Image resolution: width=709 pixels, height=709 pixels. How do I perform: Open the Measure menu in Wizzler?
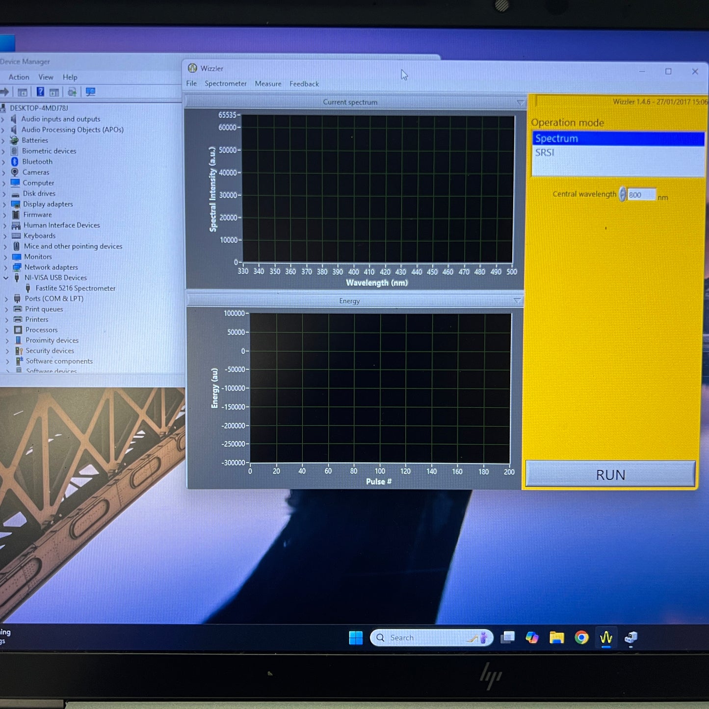268,83
